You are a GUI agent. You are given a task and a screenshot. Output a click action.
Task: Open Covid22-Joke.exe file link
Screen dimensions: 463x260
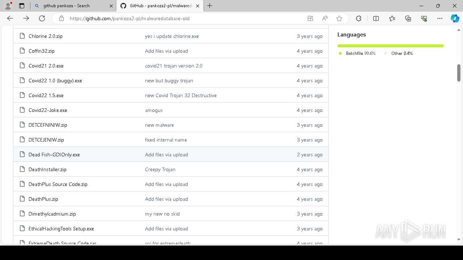click(48, 110)
